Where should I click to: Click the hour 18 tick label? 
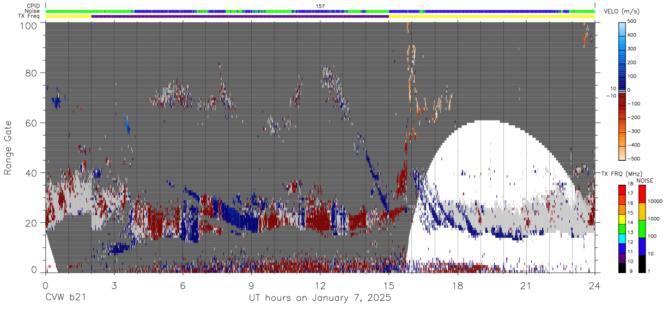457,286
